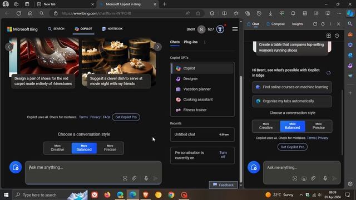
Task: Open Bing hamburger menu
Action: click(x=235, y=29)
